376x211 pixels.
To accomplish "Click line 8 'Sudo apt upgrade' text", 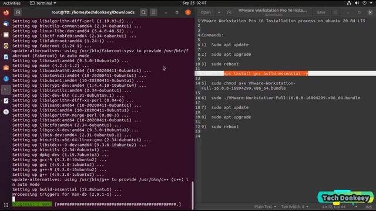I will point(231,55).
